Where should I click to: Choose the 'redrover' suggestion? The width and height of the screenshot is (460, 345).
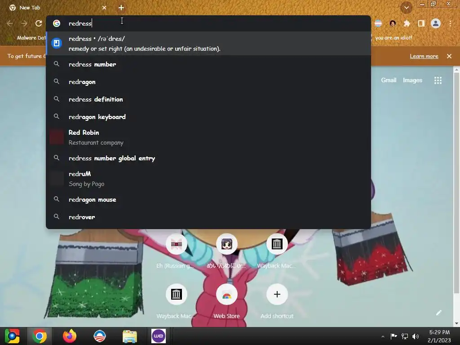point(208,217)
